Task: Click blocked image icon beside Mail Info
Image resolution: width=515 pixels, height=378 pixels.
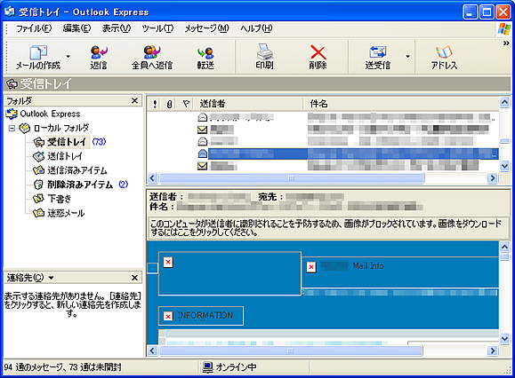Action: pyautogui.click(x=311, y=267)
